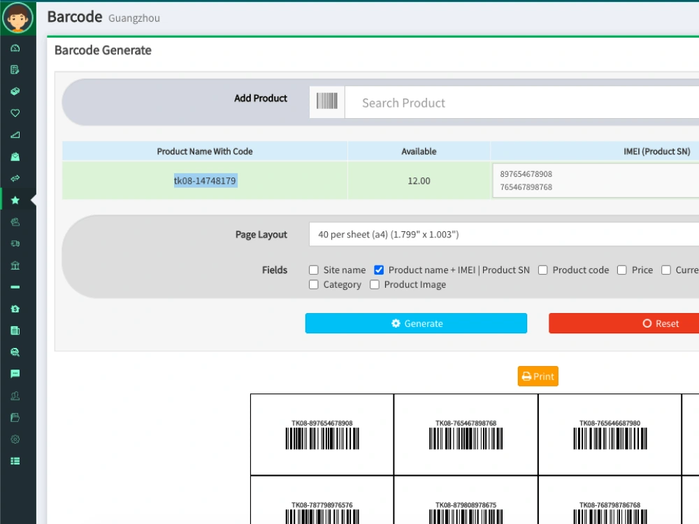Image resolution: width=699 pixels, height=524 pixels.
Task: Click the IMEI serial numbers list box
Action: 596,180
